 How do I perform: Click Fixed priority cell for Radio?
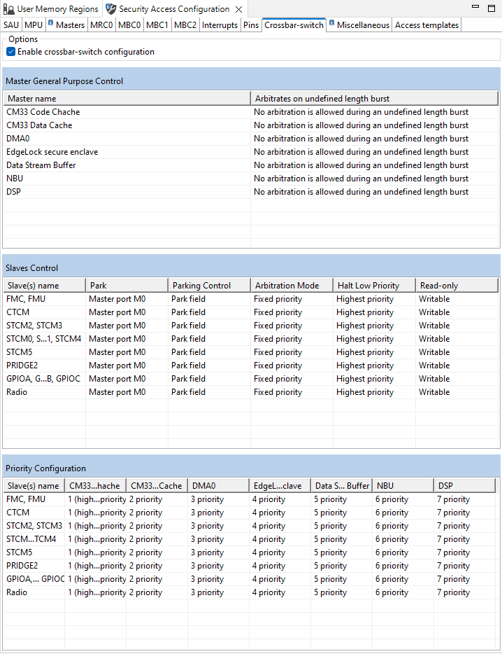click(292, 392)
